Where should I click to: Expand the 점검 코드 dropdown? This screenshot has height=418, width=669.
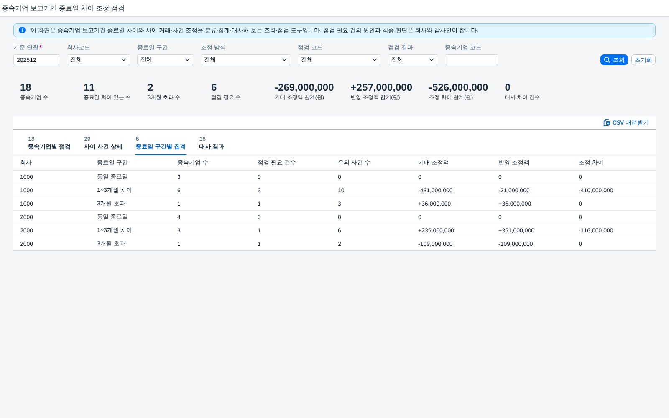tap(340, 60)
